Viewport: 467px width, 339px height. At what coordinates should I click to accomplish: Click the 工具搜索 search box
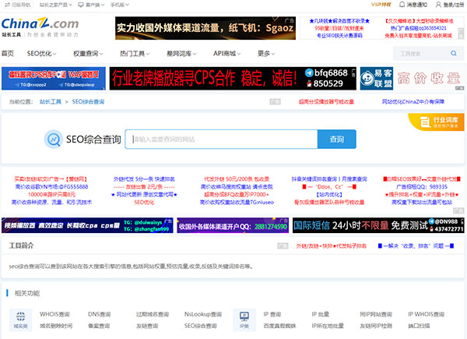tap(422, 54)
